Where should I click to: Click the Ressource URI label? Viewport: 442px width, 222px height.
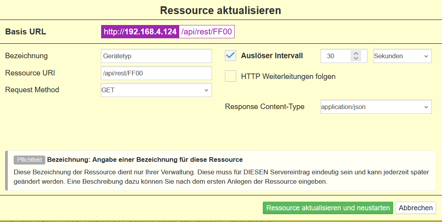[30, 73]
